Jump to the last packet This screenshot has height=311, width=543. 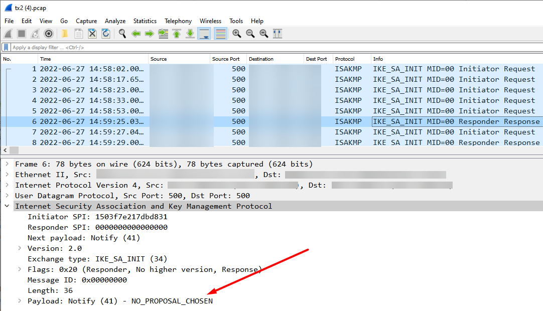click(x=190, y=33)
